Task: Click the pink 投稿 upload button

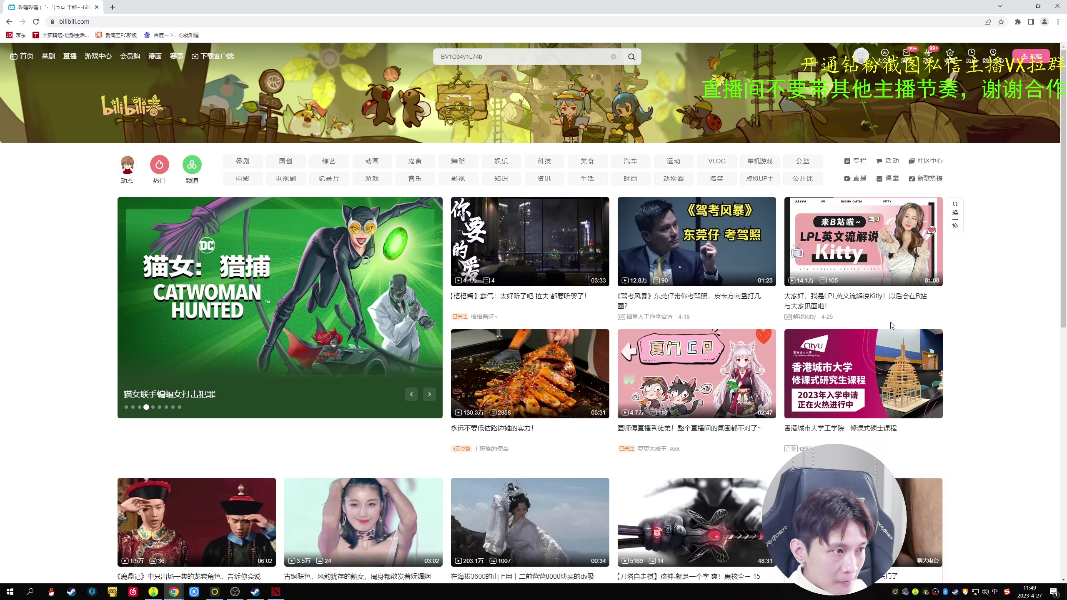Action: pos(1031,56)
